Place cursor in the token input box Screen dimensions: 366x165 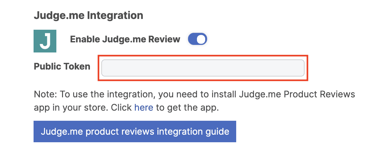click(x=203, y=68)
